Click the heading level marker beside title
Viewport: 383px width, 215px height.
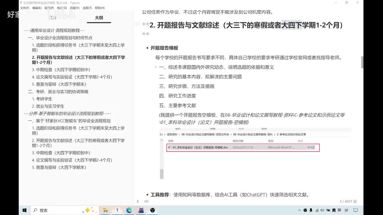tap(137, 24)
